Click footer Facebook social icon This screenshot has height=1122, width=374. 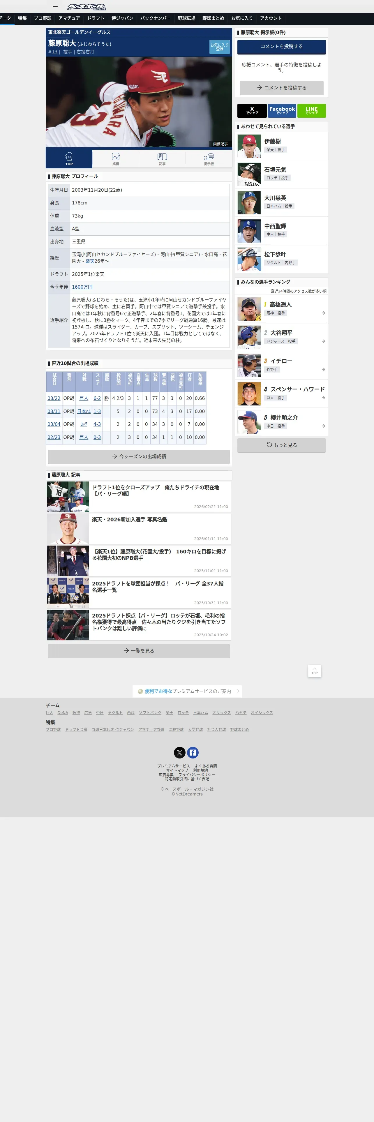coord(193,753)
